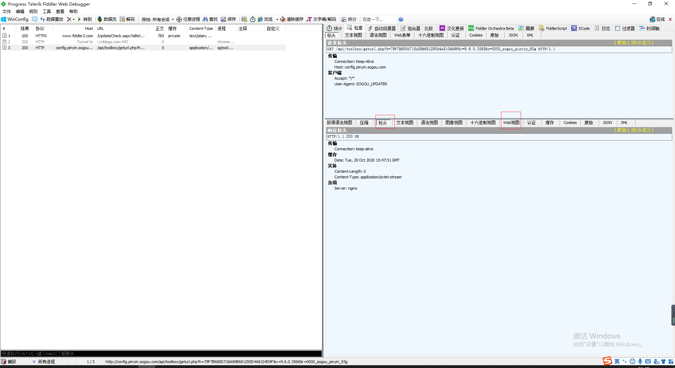This screenshot has width=675, height=368.
Task: Click the red X beside 在线
Action: (670, 19)
